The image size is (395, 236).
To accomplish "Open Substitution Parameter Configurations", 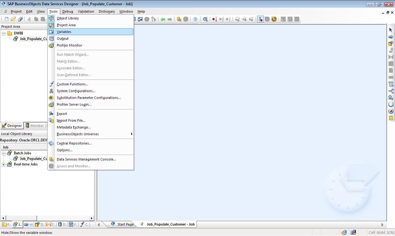I will click(x=90, y=98).
